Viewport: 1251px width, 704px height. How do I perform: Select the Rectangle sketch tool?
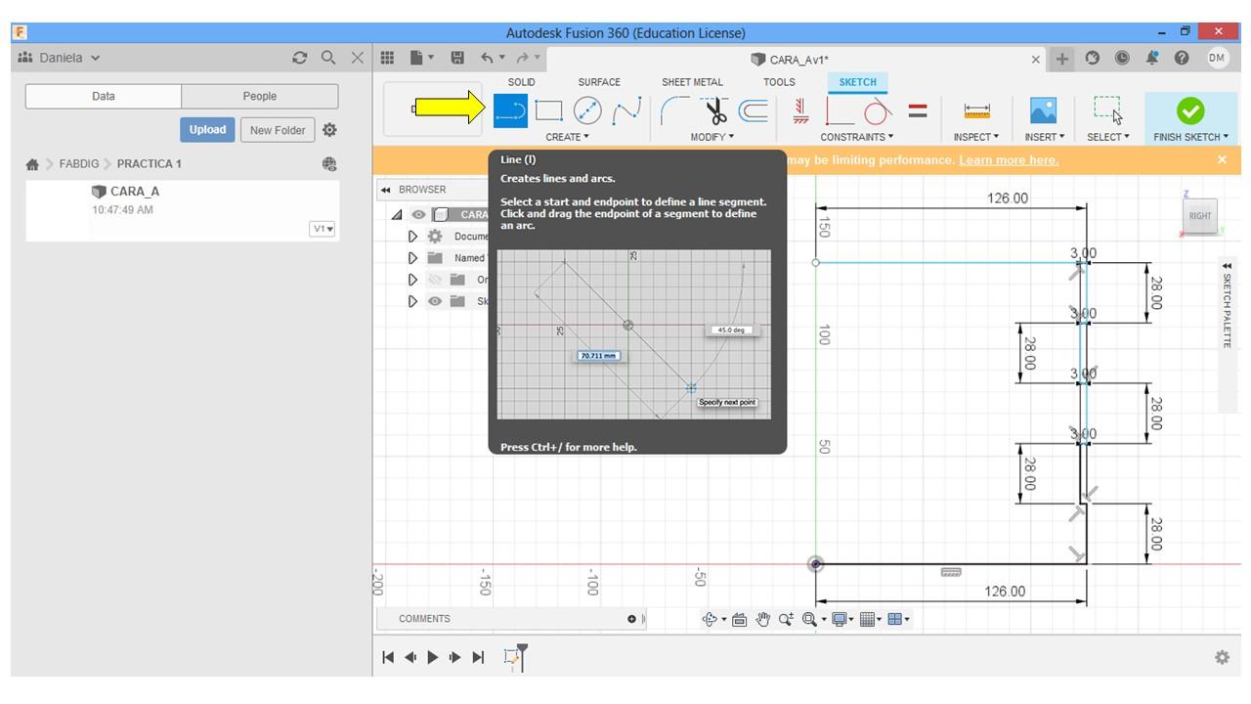coord(549,110)
